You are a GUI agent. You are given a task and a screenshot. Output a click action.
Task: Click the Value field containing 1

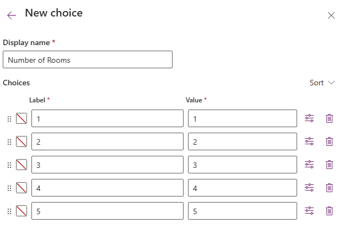243,118
